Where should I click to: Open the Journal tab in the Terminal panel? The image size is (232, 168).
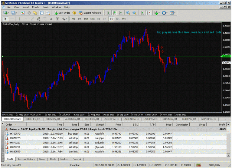tap(77, 159)
